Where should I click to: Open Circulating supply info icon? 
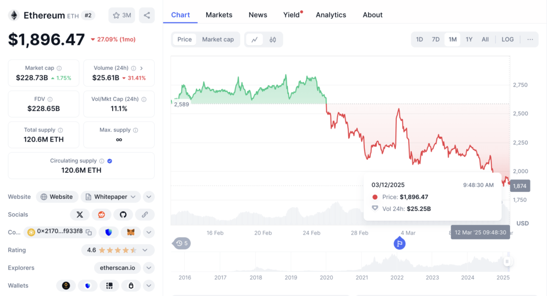click(102, 161)
